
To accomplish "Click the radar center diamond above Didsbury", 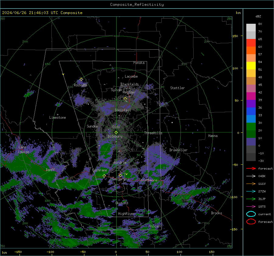I will pos(116,133).
